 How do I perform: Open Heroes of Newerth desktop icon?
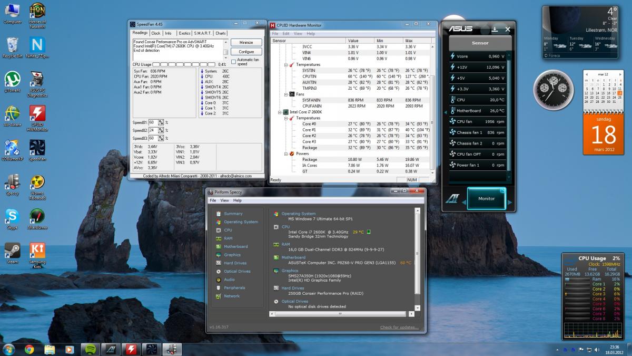[37, 15]
